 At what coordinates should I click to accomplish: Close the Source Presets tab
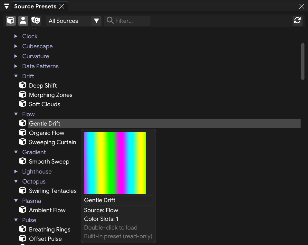62,6
